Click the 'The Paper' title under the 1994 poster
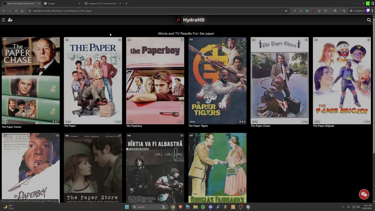 (70, 126)
